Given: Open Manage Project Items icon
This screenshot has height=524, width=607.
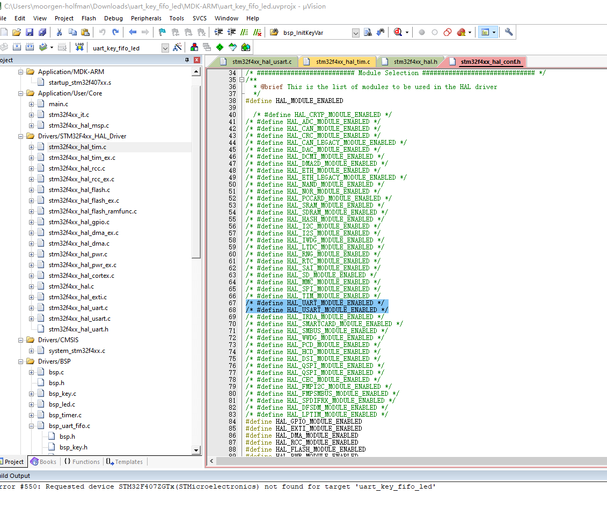Looking at the screenshot, I should click(194, 47).
